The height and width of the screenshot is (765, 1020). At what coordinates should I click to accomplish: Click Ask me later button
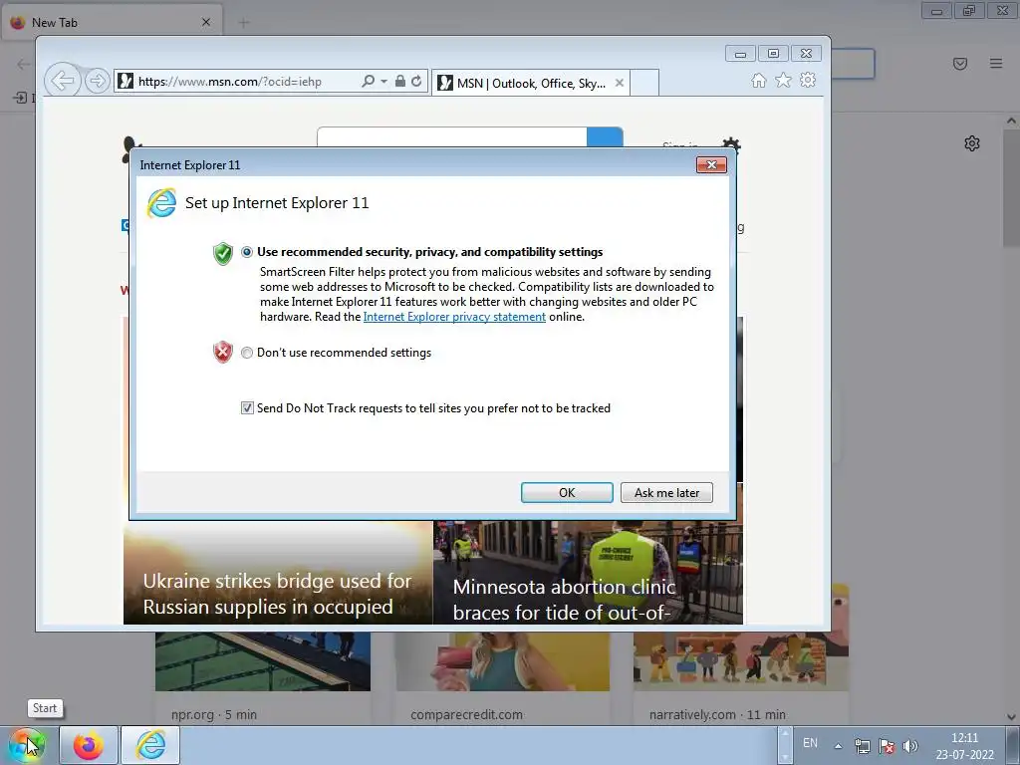coord(666,492)
